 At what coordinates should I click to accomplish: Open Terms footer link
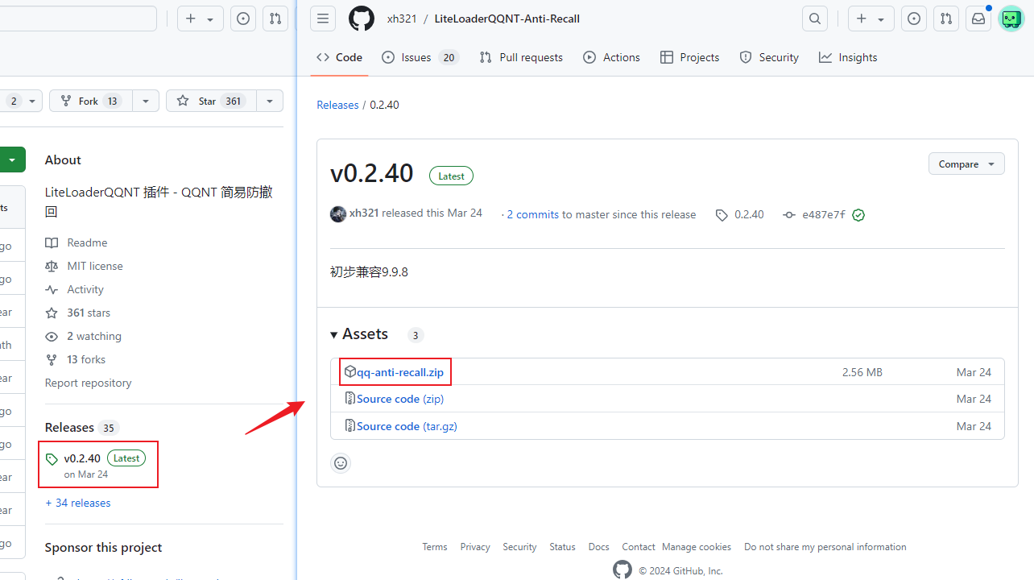[x=434, y=547]
